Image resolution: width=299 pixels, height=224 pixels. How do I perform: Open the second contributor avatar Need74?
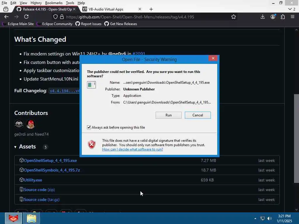coord(30,124)
